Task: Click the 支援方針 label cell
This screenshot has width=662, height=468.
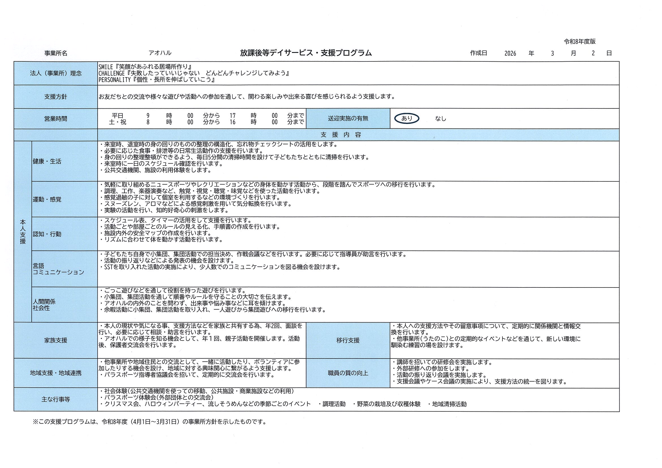Action: coord(56,97)
